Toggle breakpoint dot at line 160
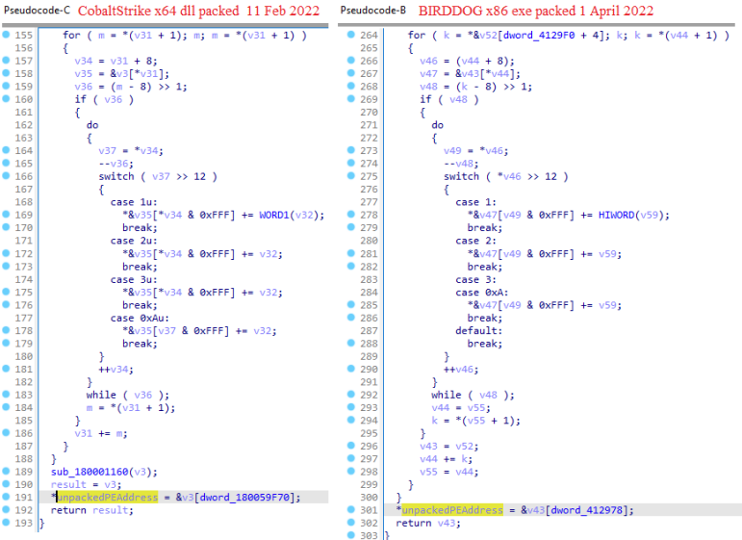 tap(6, 99)
